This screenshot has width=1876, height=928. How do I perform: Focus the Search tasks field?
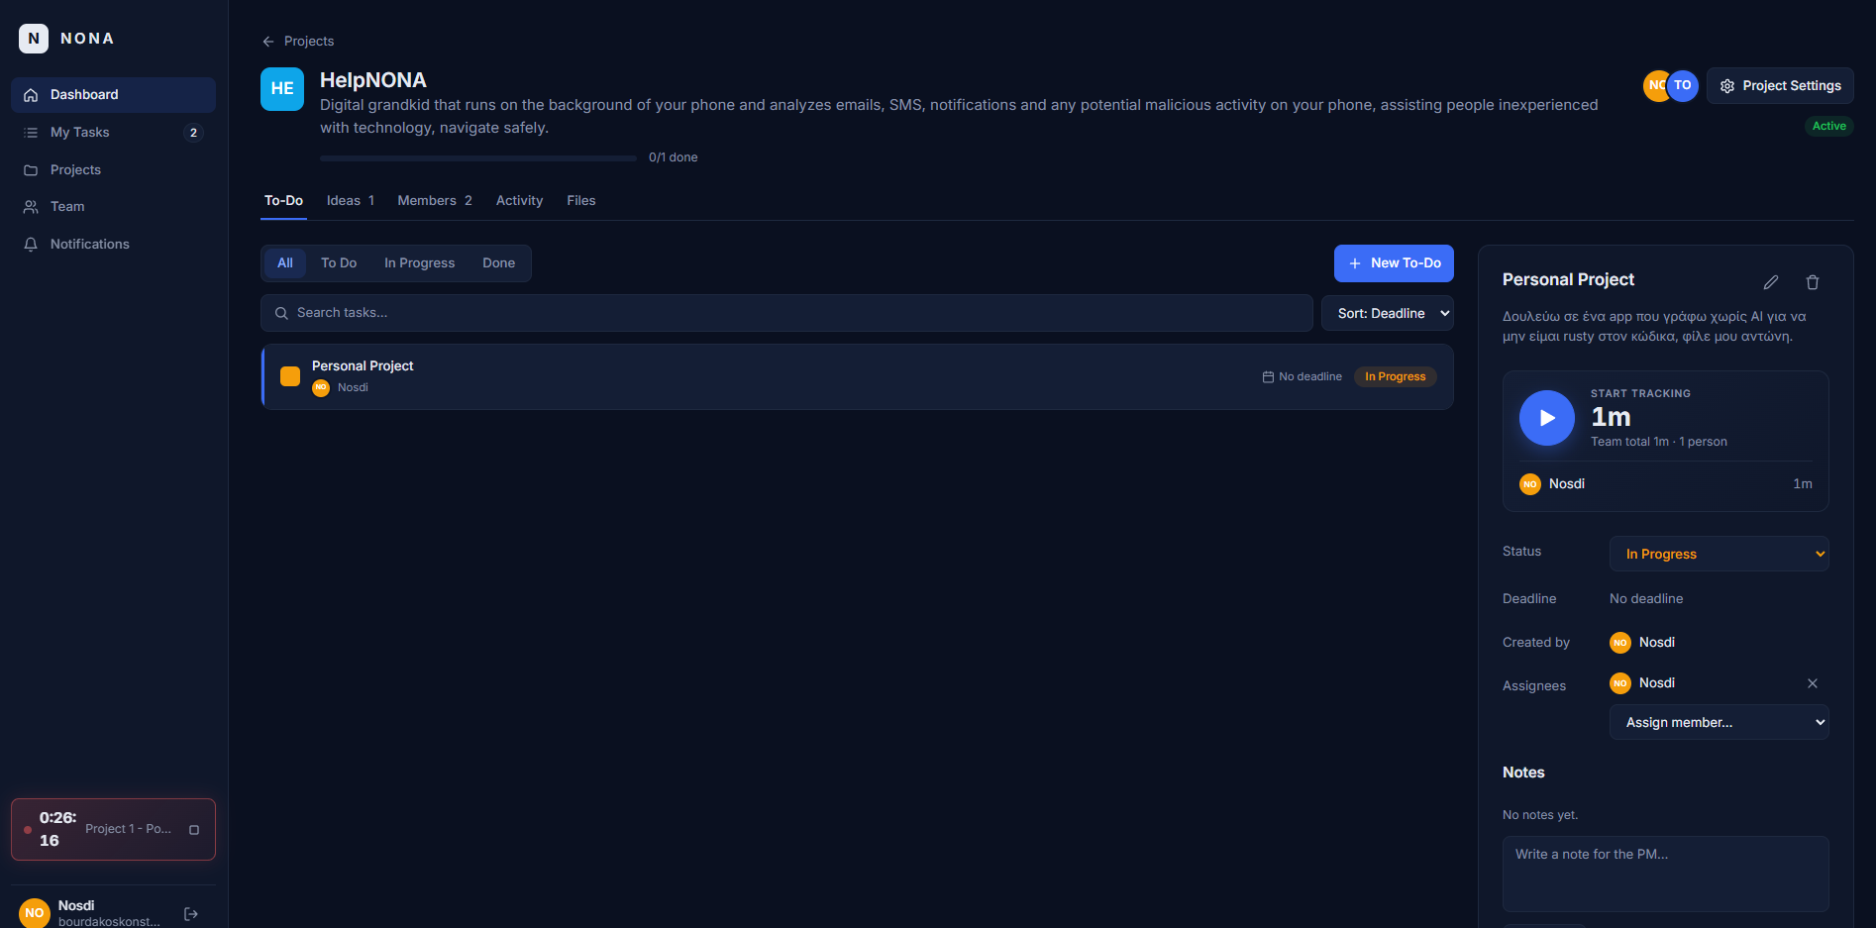click(x=786, y=313)
